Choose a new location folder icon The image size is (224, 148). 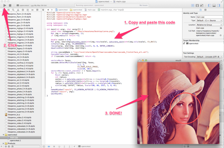pyautogui.click(x=221, y=28)
